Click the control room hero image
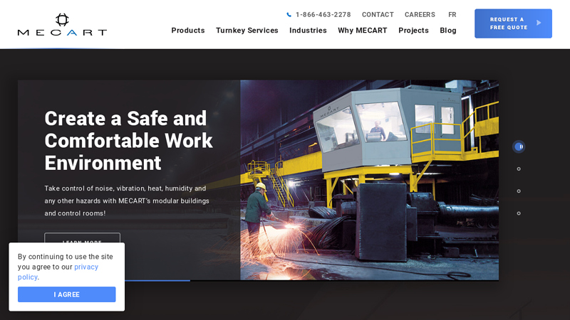This screenshot has width=570, height=320. 369,180
